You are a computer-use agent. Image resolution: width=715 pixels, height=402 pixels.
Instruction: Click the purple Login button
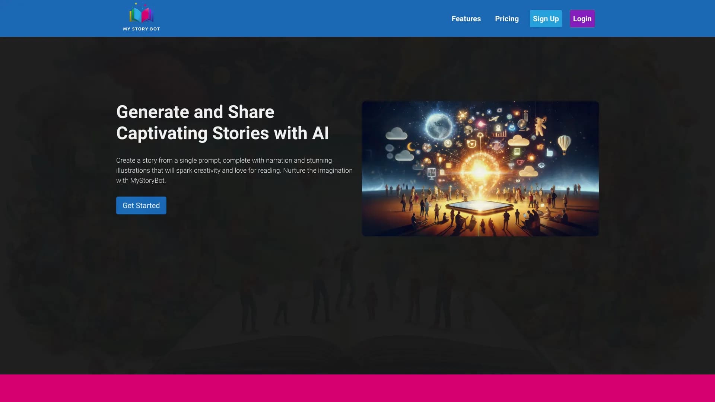point(582,18)
